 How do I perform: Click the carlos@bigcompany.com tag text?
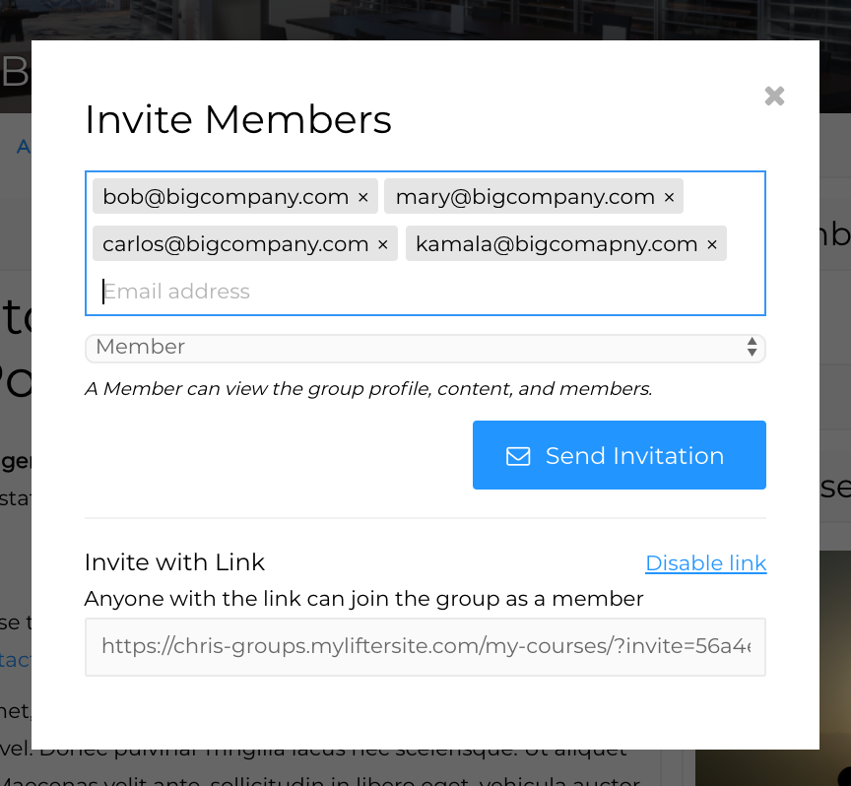point(235,244)
